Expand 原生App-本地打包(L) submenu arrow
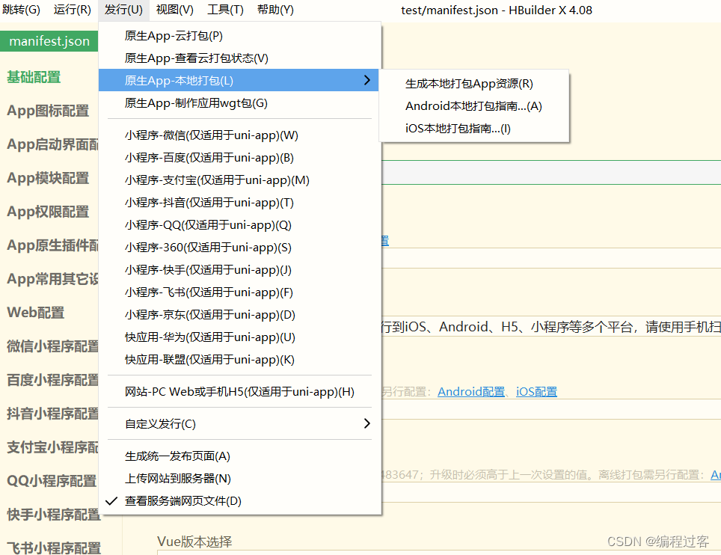The image size is (721, 555). click(366, 80)
